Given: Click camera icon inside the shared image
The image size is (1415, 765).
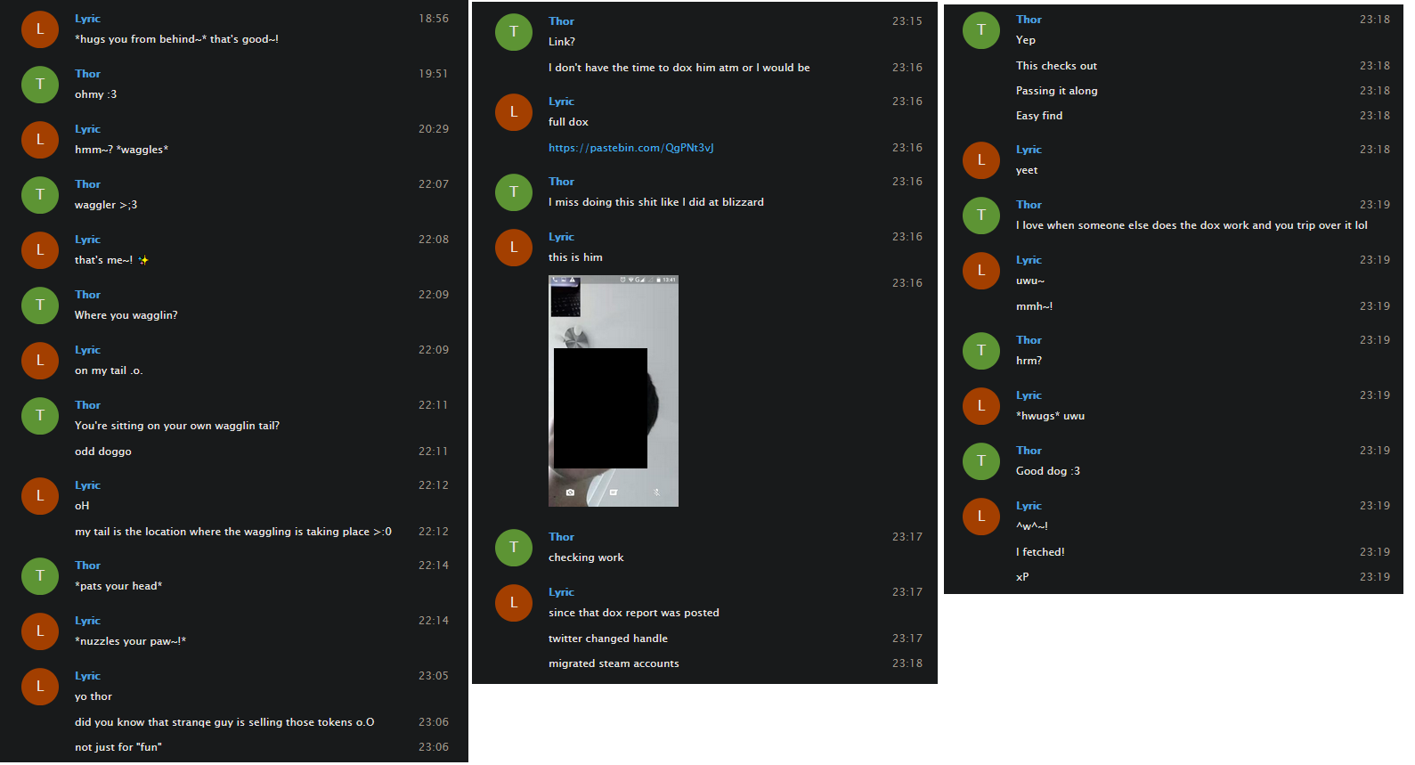Looking at the screenshot, I should [x=570, y=492].
